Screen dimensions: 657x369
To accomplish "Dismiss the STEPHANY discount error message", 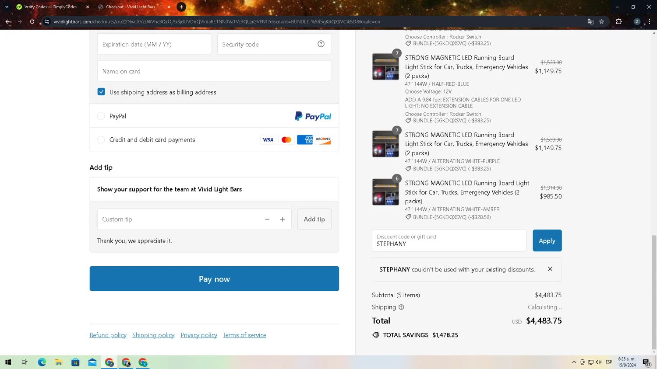I will click(x=550, y=269).
